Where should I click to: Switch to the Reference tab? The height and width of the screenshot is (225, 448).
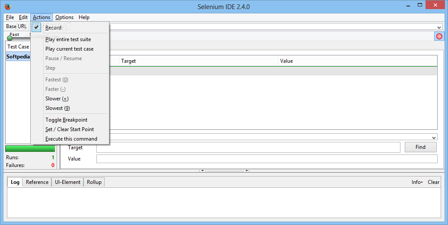tap(37, 182)
